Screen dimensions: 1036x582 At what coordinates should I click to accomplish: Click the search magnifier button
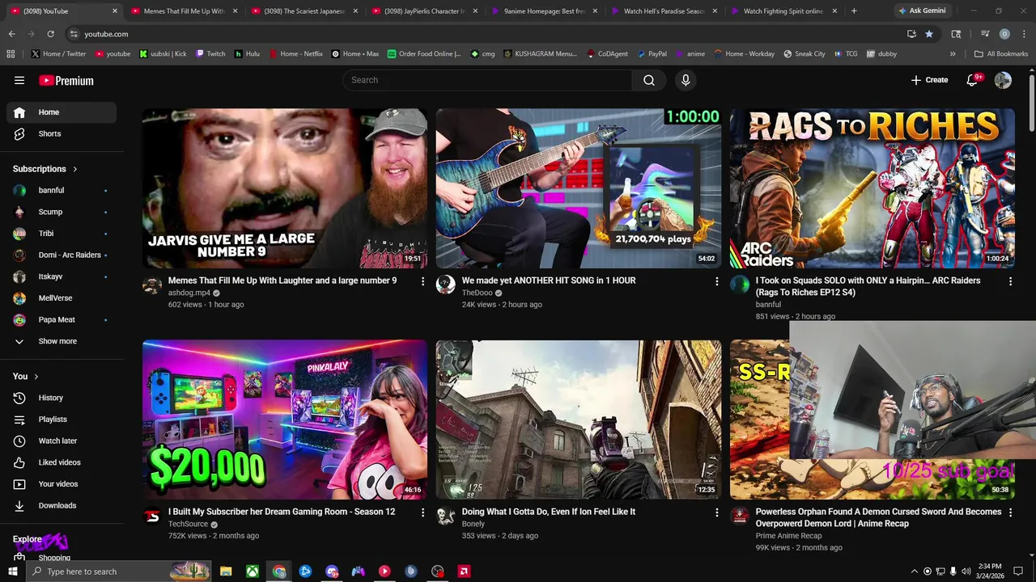coord(649,80)
